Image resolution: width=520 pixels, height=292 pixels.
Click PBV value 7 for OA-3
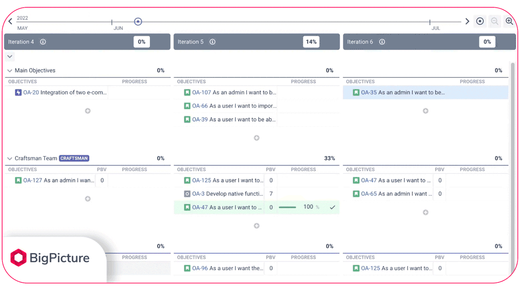(271, 194)
